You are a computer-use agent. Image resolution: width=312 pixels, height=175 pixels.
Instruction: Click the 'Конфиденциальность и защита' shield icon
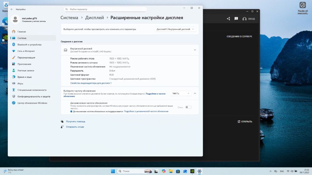(13, 96)
